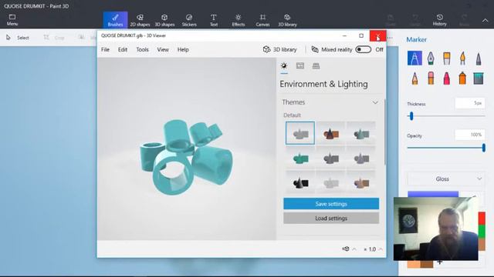Click the Thickness value field
This screenshot has width=494, height=277.
coord(470,103)
